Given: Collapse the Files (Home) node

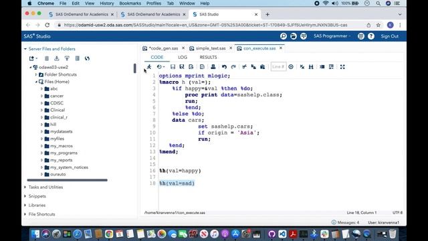Looking at the screenshot, I should tap(36, 82).
